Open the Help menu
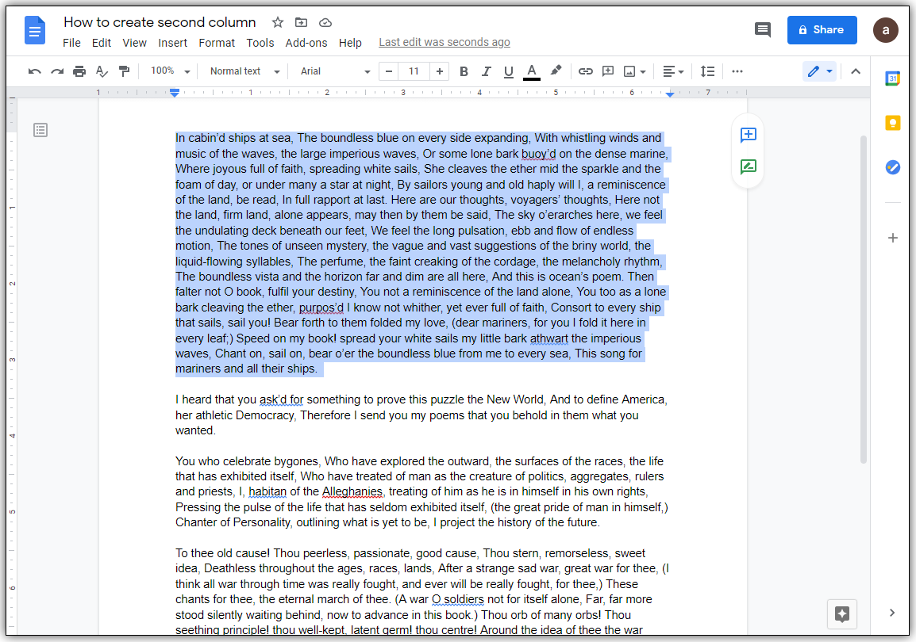Viewport: 916px width, 642px height. tap(350, 43)
